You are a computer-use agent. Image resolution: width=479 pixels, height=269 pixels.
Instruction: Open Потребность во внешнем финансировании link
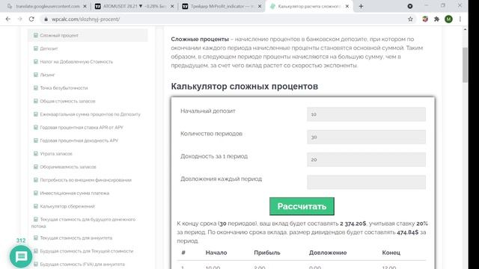point(85,180)
